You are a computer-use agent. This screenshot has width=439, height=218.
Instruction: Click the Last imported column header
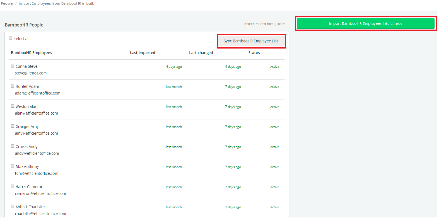(x=142, y=53)
